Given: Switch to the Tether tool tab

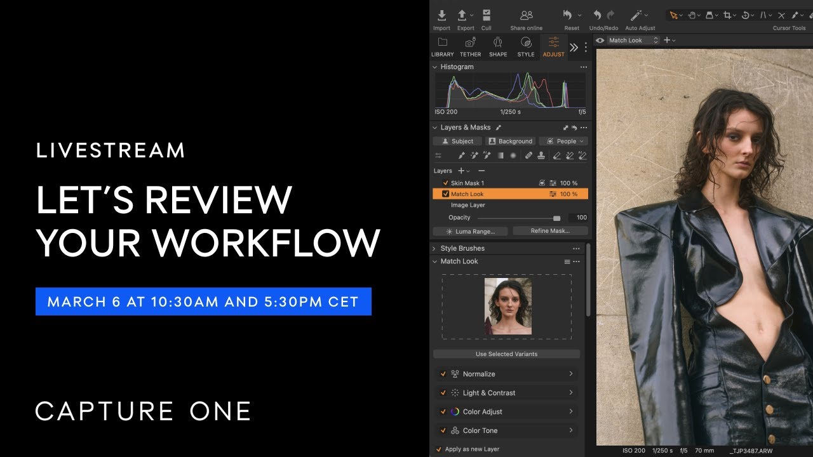Looking at the screenshot, I should pos(471,47).
